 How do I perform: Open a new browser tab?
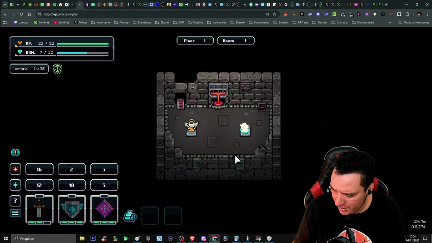386,4
